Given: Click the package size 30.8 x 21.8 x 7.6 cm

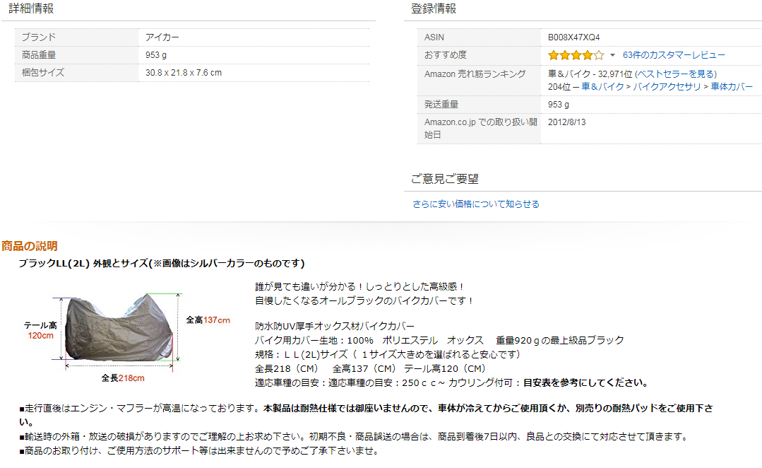Looking at the screenshot, I should coord(184,73).
